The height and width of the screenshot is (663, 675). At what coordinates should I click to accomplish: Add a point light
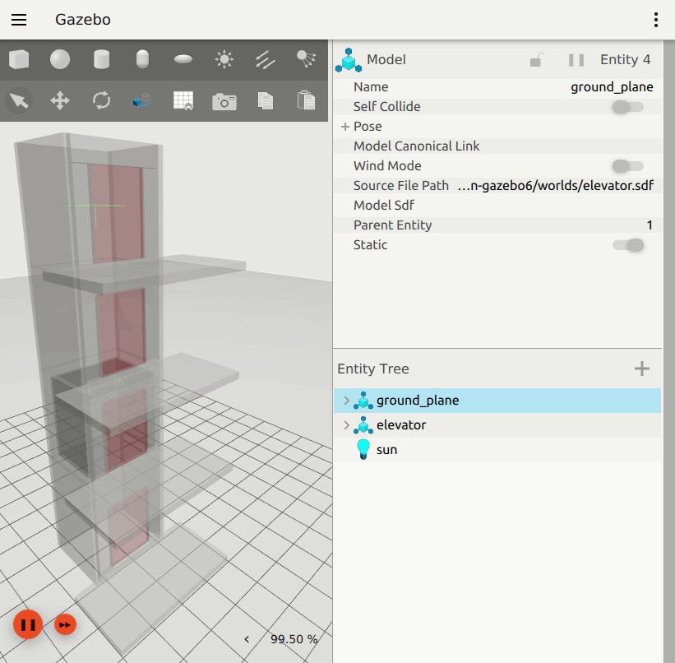click(224, 59)
